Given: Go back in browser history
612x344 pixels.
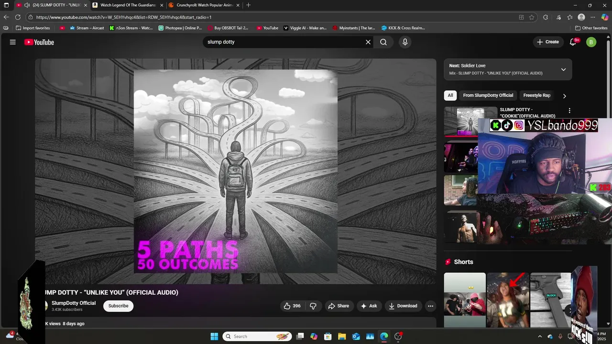Looking at the screenshot, I should pyautogui.click(x=6, y=17).
